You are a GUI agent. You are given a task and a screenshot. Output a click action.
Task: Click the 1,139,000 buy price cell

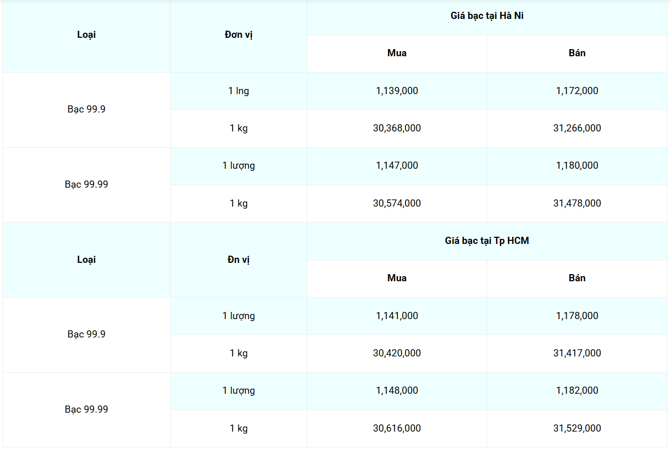[x=397, y=91]
